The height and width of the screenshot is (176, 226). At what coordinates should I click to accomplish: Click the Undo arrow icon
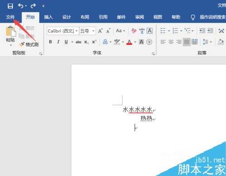[x=21, y=6]
